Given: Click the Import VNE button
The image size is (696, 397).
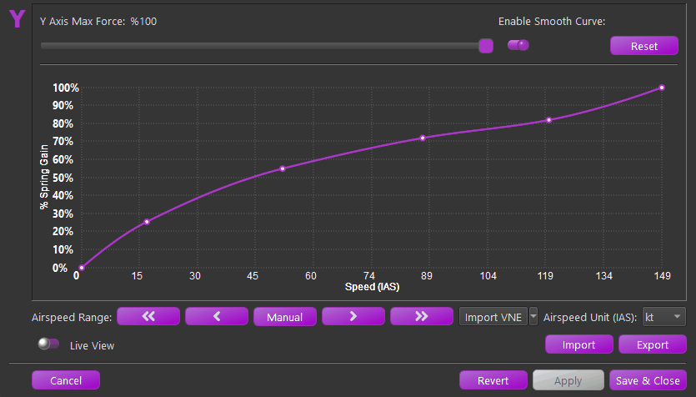Looking at the screenshot, I should tap(493, 317).
